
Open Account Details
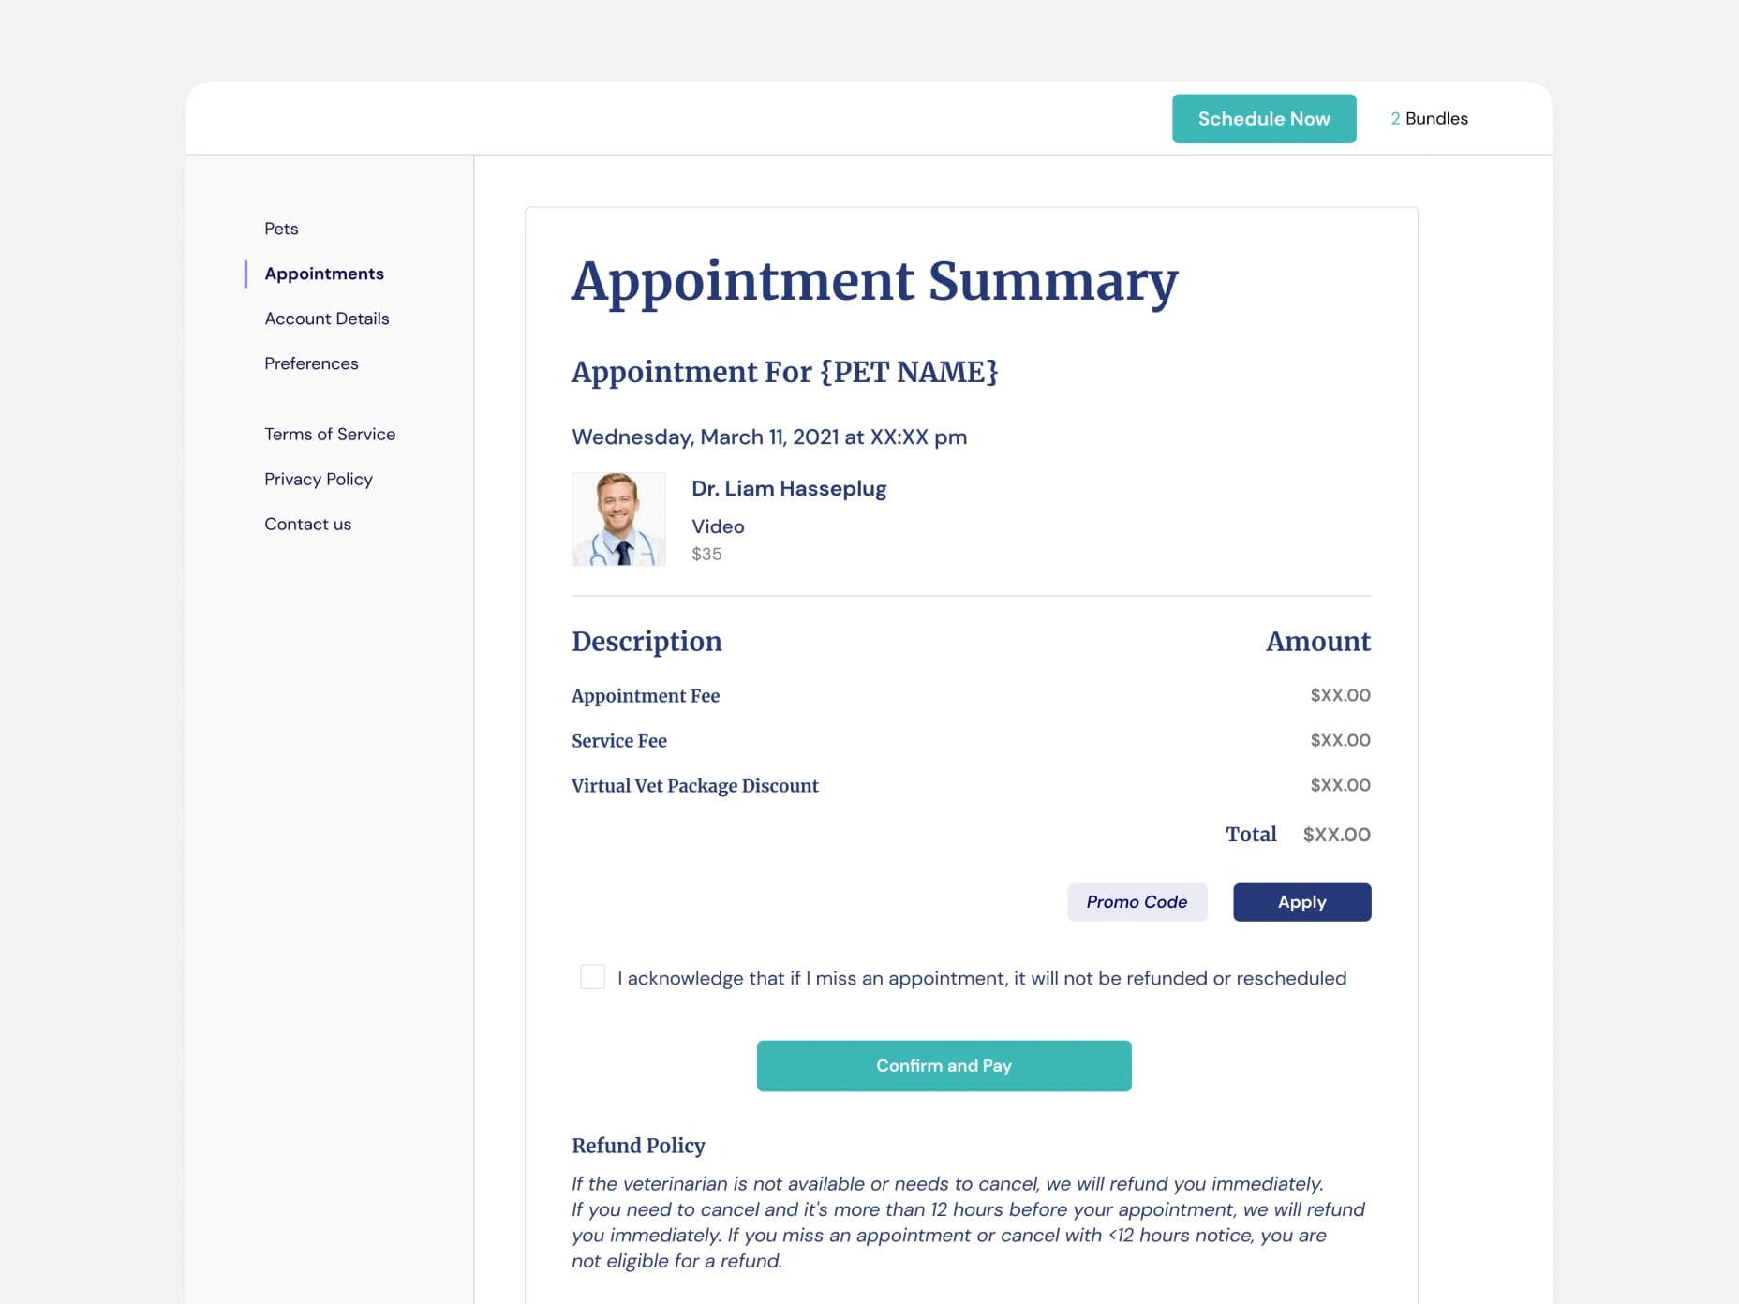[x=326, y=319]
